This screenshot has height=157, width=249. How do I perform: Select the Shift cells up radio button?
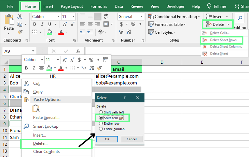(101, 118)
